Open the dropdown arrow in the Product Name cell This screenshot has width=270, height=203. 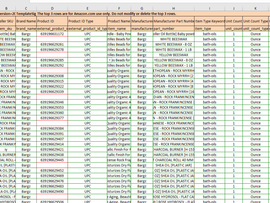coord(110,60)
